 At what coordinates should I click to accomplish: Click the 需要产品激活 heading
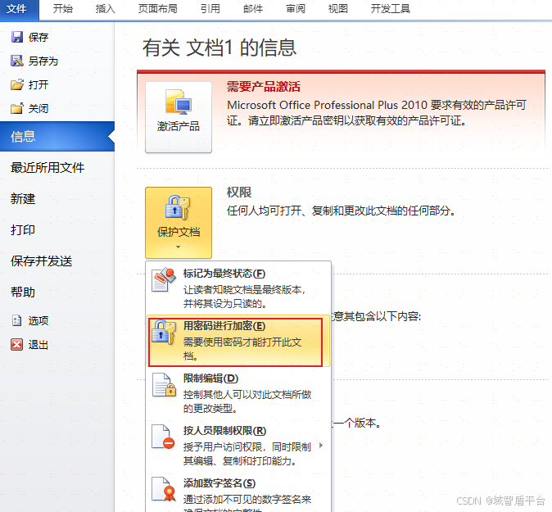point(264,87)
